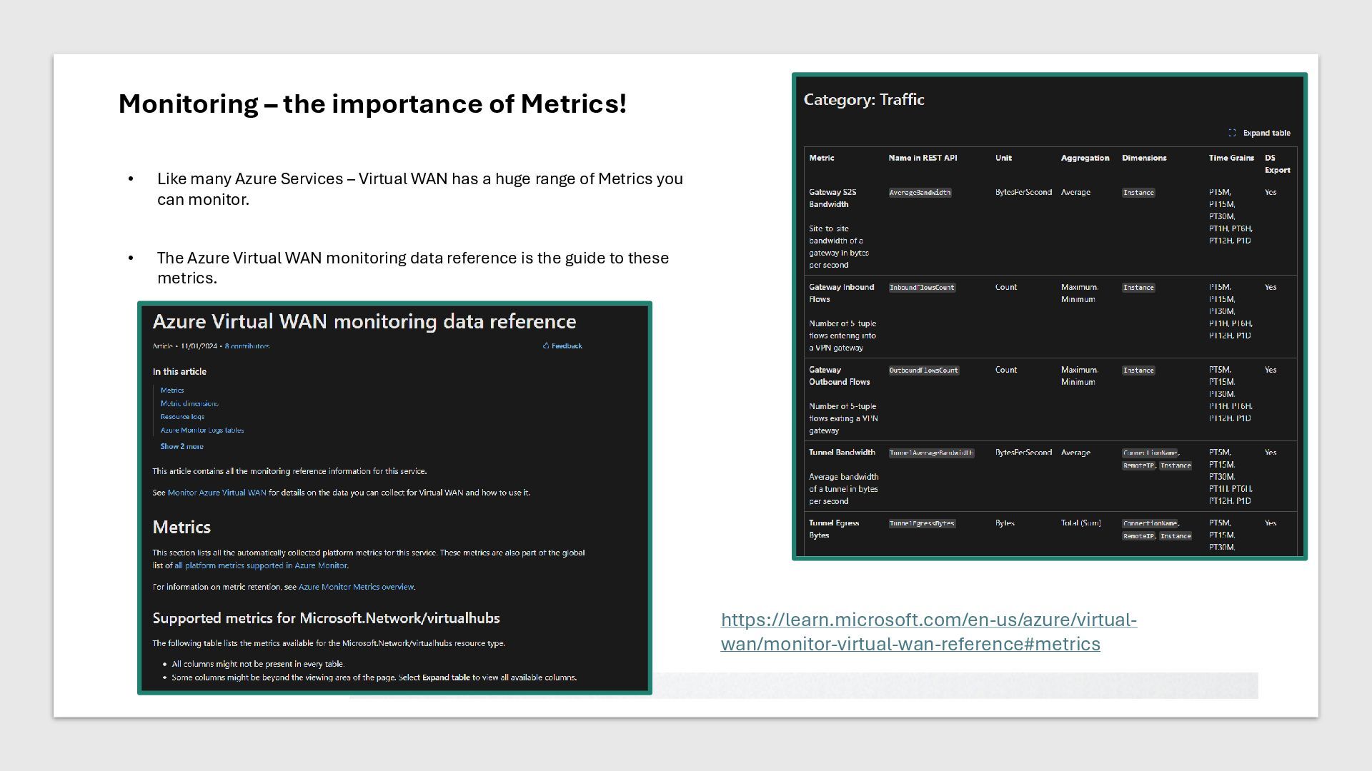Select the 'DS Export' column header
1372x771 pixels.
pyautogui.click(x=1277, y=164)
